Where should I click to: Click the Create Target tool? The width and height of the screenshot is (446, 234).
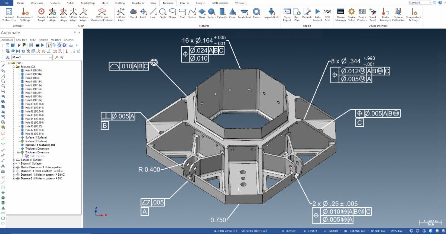41,14
